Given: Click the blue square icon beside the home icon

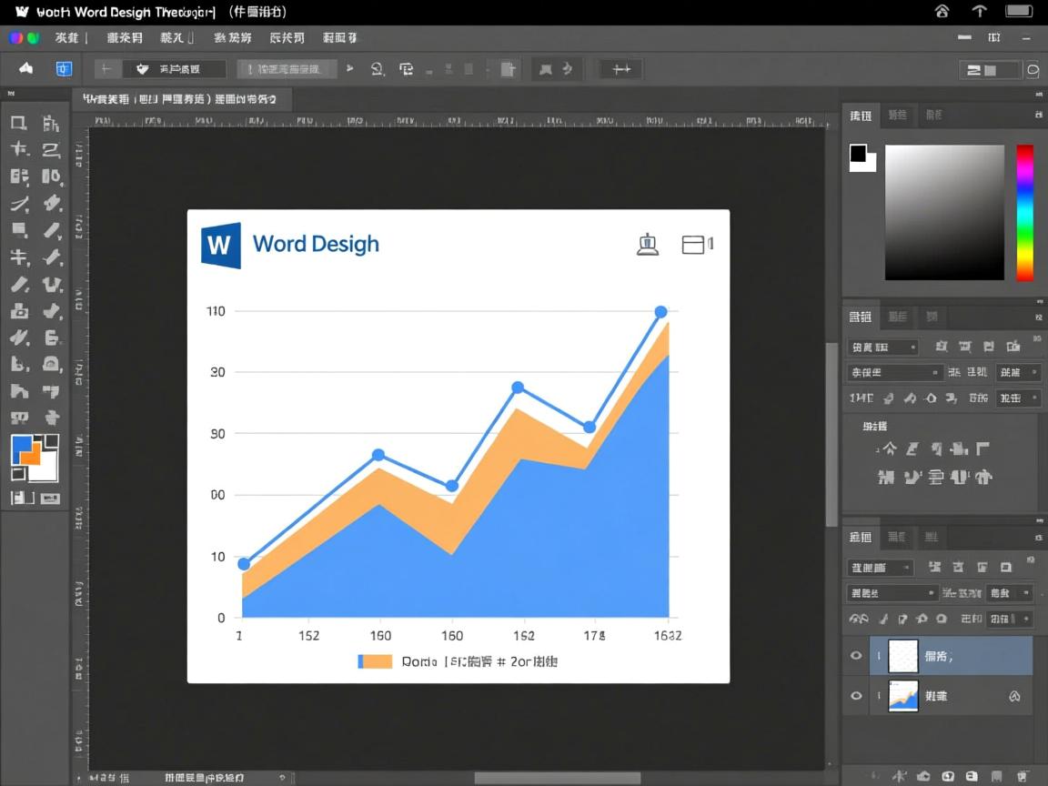Looking at the screenshot, I should pos(64,69).
